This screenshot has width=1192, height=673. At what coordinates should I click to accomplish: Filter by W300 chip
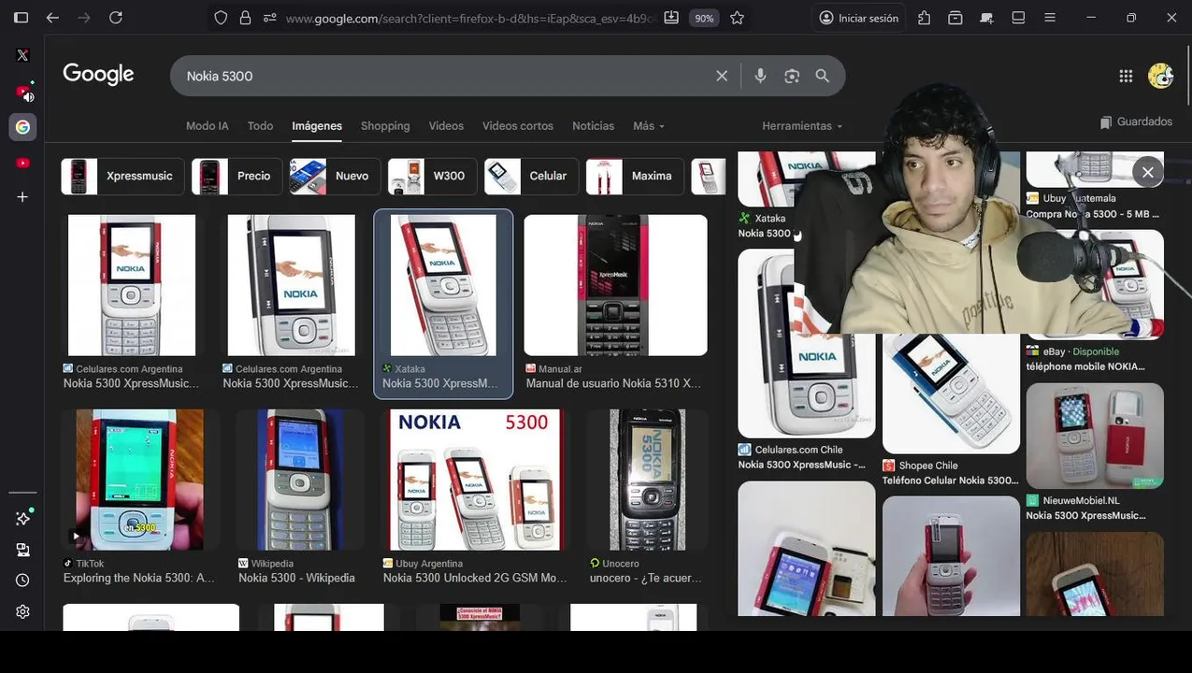pos(433,176)
